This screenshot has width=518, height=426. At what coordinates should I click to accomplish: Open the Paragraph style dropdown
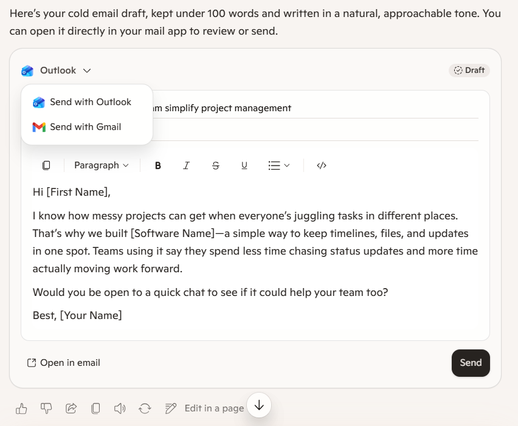pos(102,165)
